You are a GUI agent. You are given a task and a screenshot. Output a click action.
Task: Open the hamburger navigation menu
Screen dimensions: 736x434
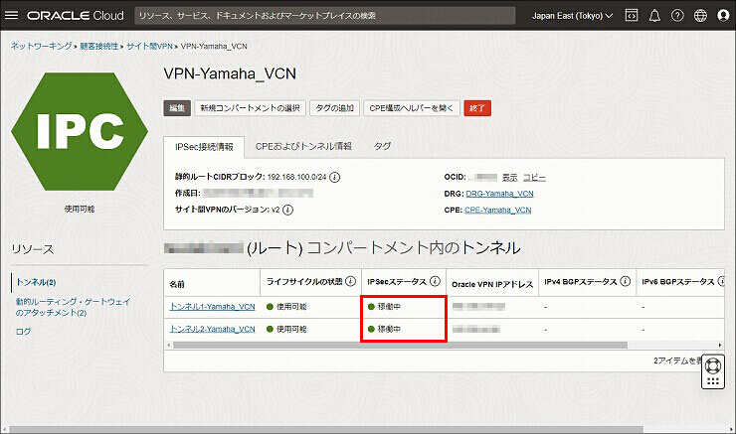point(11,16)
